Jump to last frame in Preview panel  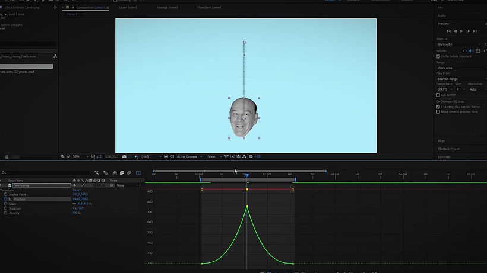coord(475,31)
